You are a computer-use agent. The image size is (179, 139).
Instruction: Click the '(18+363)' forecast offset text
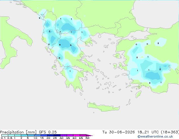170,132
